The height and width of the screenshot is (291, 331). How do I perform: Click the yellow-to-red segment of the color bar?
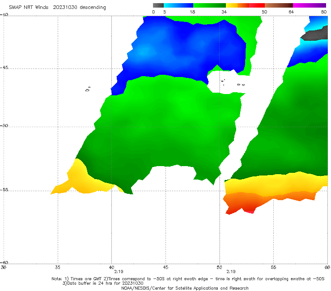245,5
